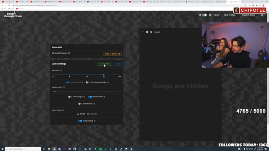Toggle the Login Required switch
Viewport: 269px width, 151px height.
tap(67, 82)
